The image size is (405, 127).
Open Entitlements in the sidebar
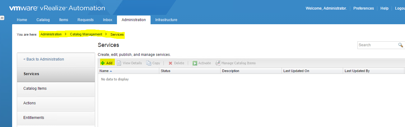(56, 118)
